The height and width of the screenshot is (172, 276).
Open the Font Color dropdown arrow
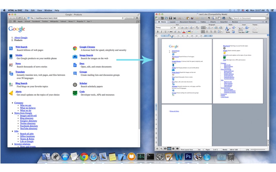[187, 32]
